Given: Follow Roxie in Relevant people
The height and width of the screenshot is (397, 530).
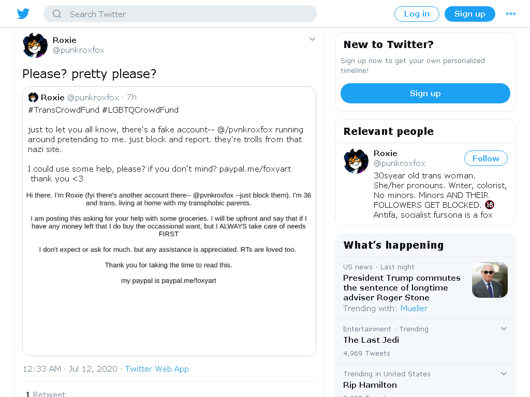Looking at the screenshot, I should (x=485, y=158).
